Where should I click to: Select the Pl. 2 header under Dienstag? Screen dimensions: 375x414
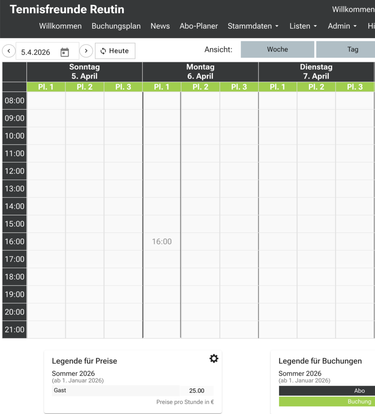pos(316,87)
